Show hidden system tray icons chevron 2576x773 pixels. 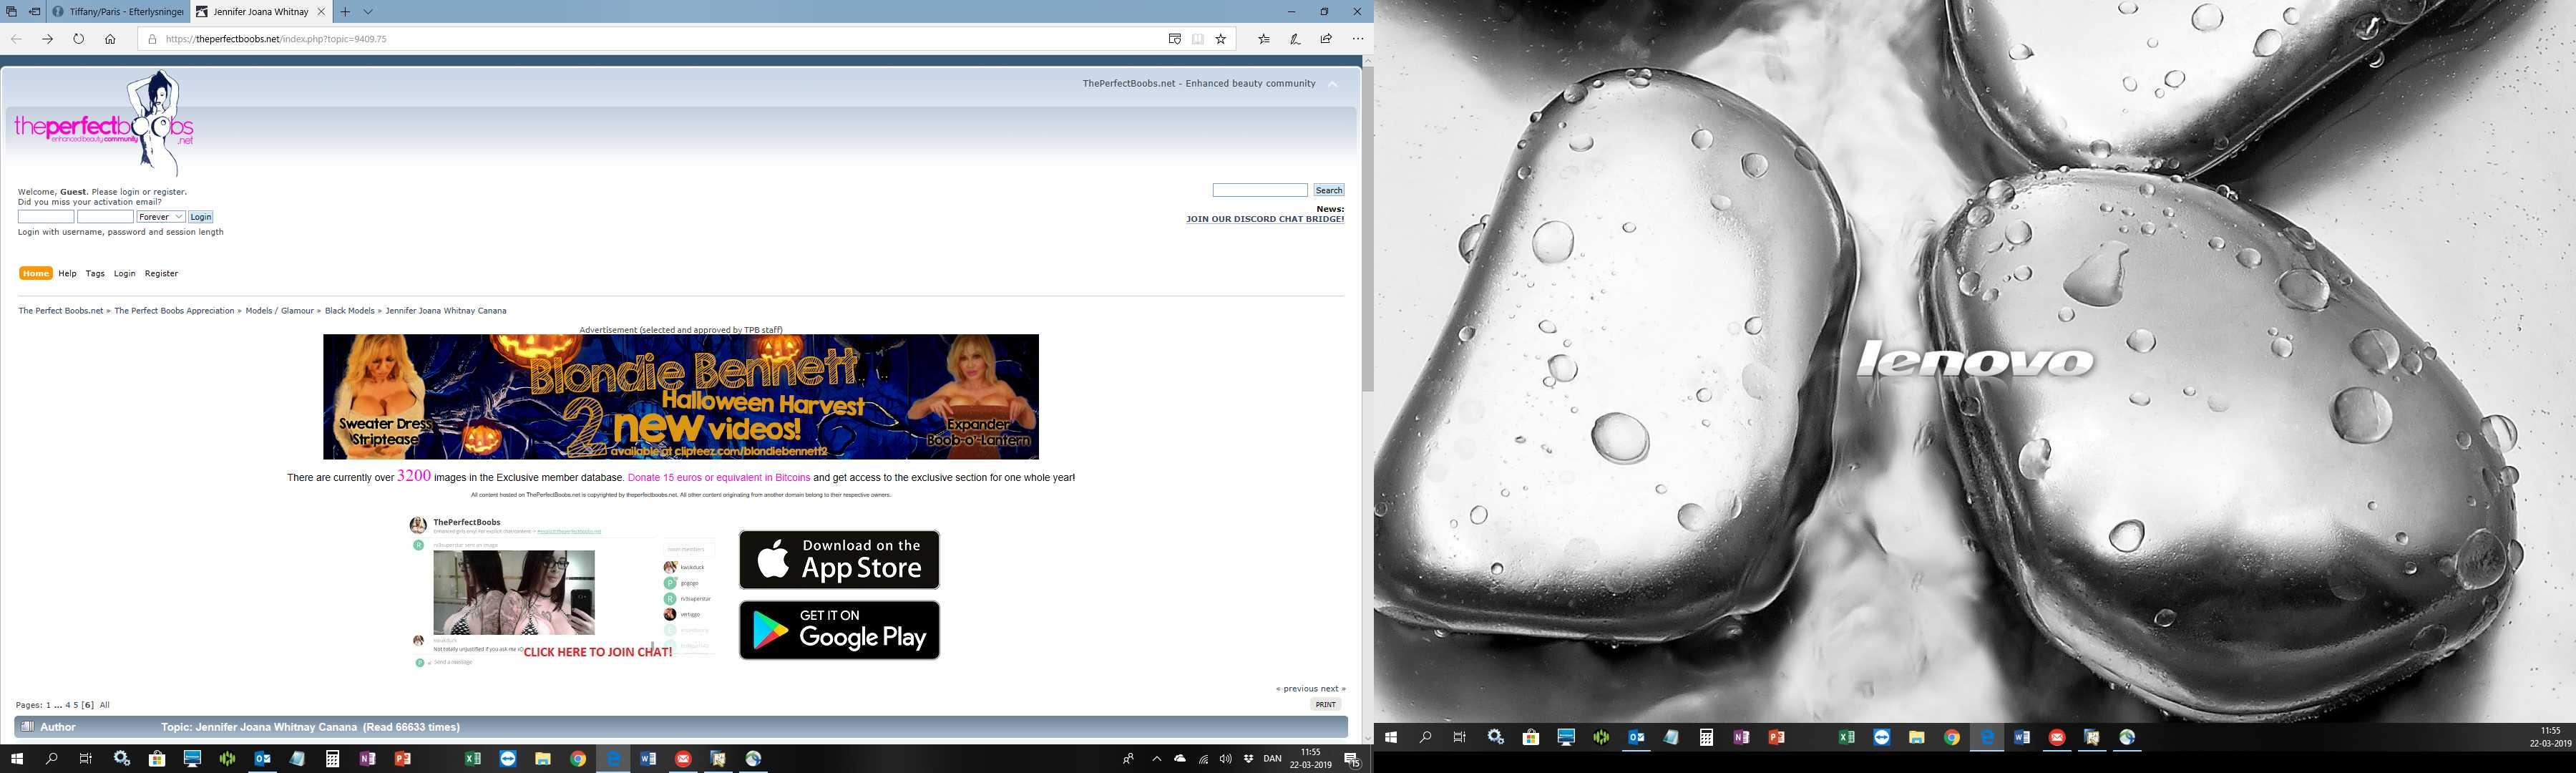coord(1157,759)
